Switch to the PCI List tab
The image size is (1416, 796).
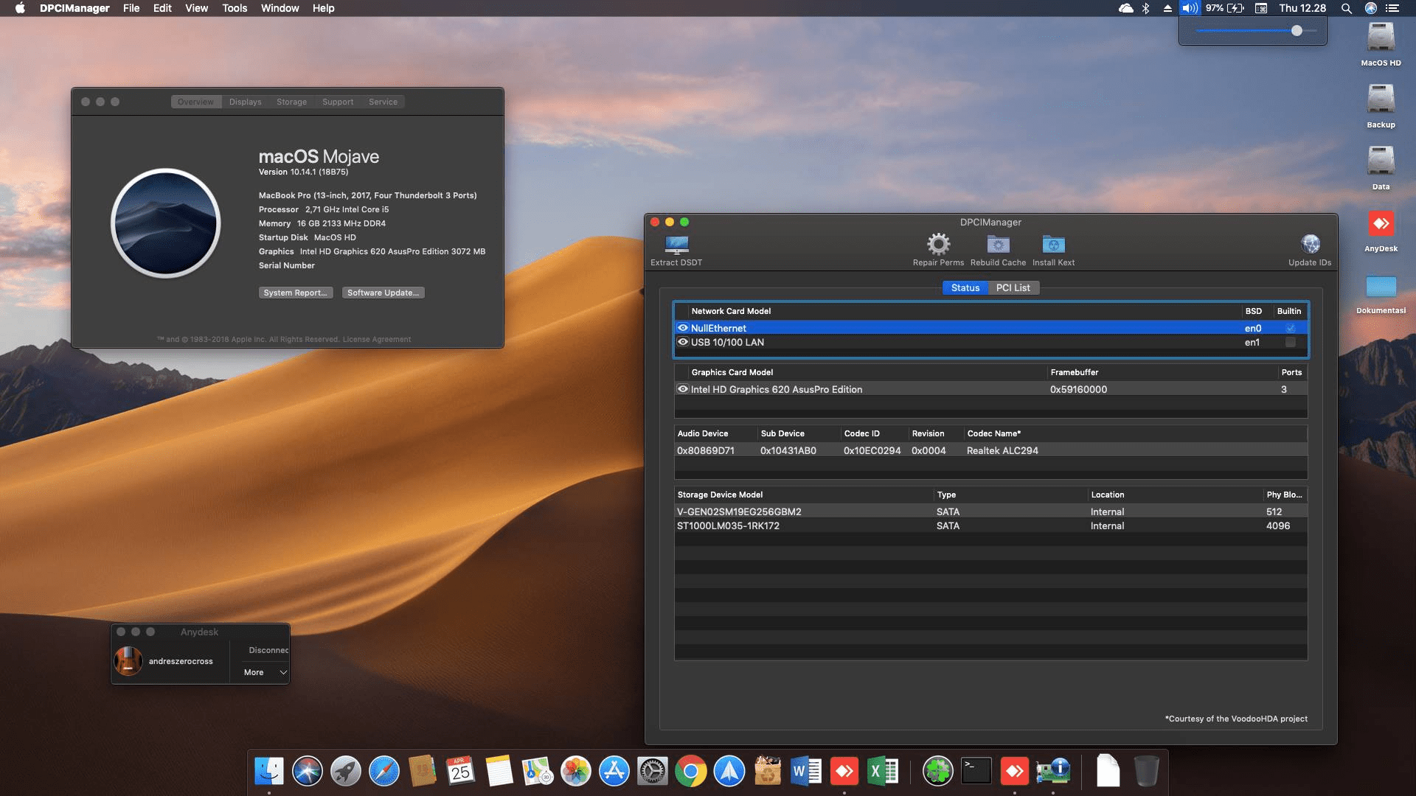coord(1013,287)
